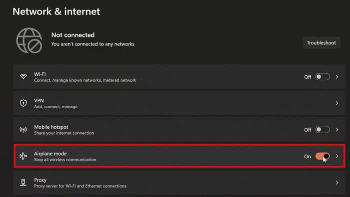The height and width of the screenshot is (197, 350).
Task: Select the Wi-Fi row title
Action: pos(40,74)
